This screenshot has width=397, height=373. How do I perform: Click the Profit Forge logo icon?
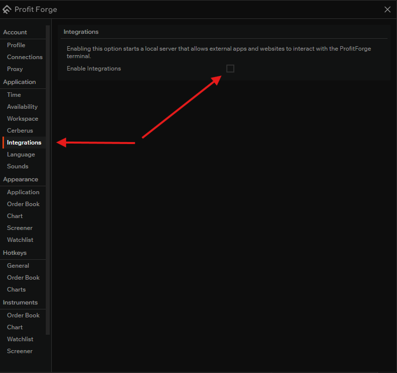pos(7,9)
